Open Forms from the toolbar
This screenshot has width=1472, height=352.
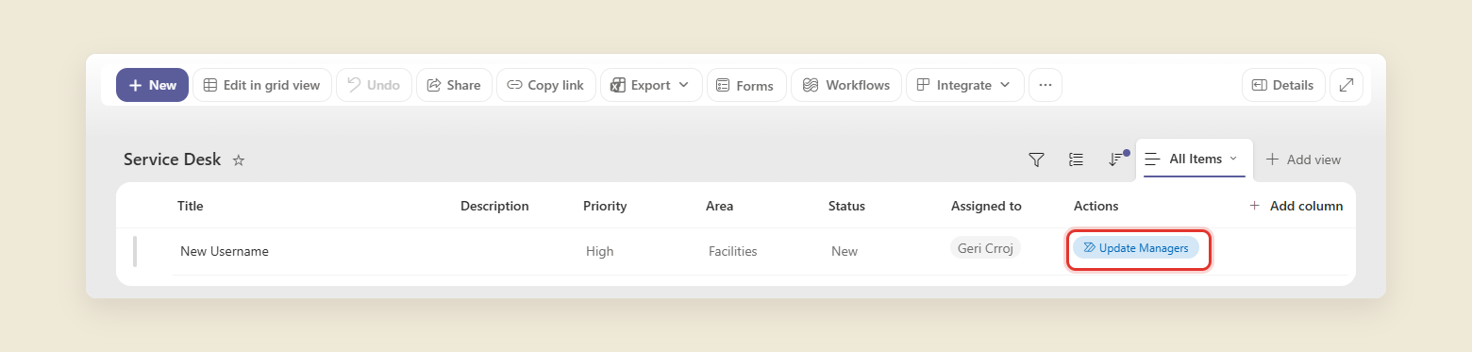pos(746,85)
